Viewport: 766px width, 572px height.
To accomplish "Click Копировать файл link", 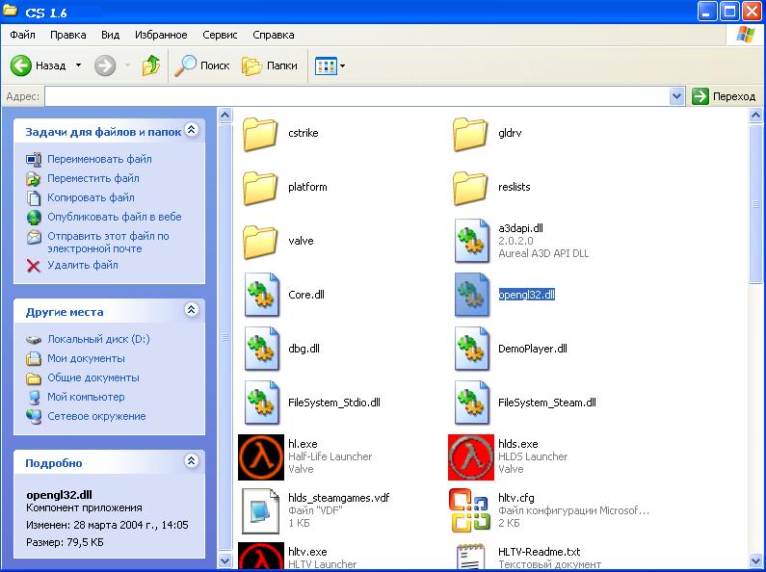I will pos(91,197).
